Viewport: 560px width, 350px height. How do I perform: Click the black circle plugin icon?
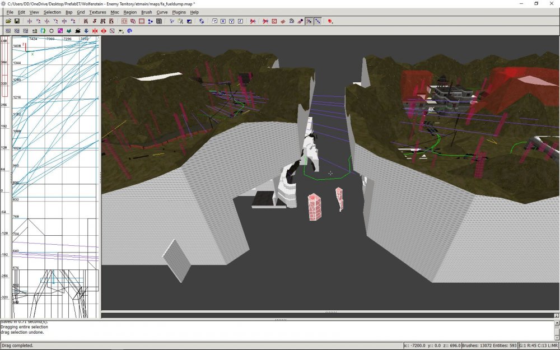(52, 31)
